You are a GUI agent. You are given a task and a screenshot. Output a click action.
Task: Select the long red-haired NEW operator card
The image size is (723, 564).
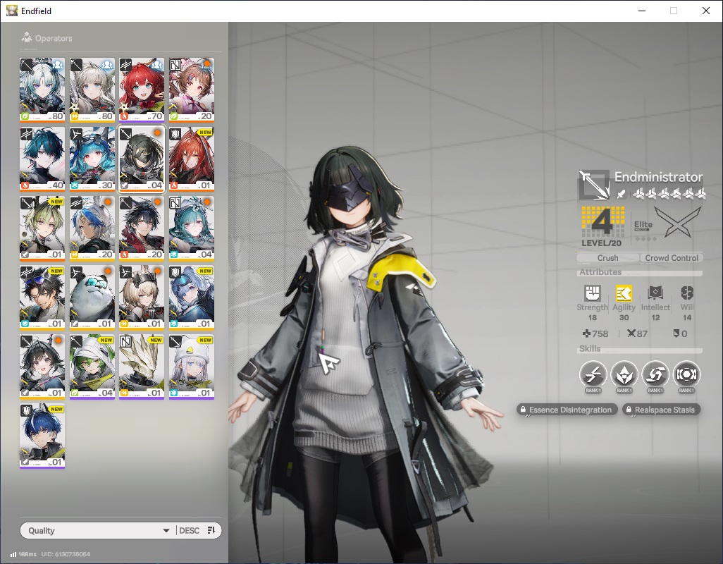[x=192, y=159]
